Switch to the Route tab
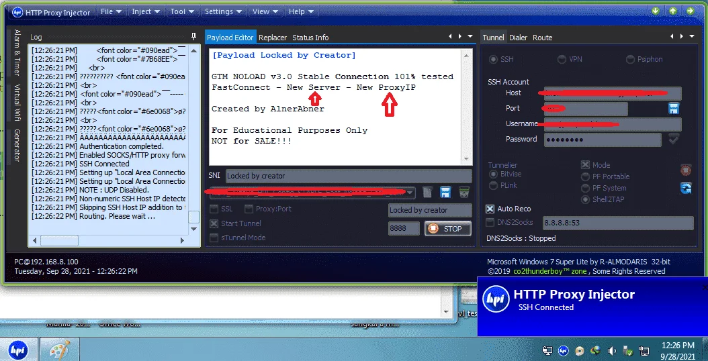Viewport: 708px width, 361px height. [542, 38]
